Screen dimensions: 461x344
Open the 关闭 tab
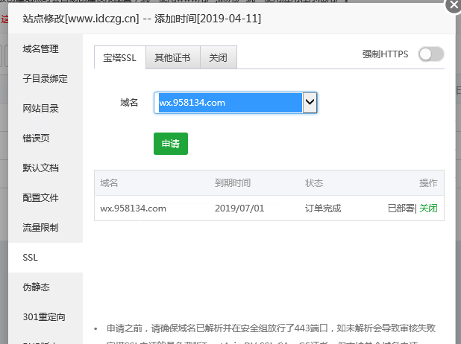point(219,57)
